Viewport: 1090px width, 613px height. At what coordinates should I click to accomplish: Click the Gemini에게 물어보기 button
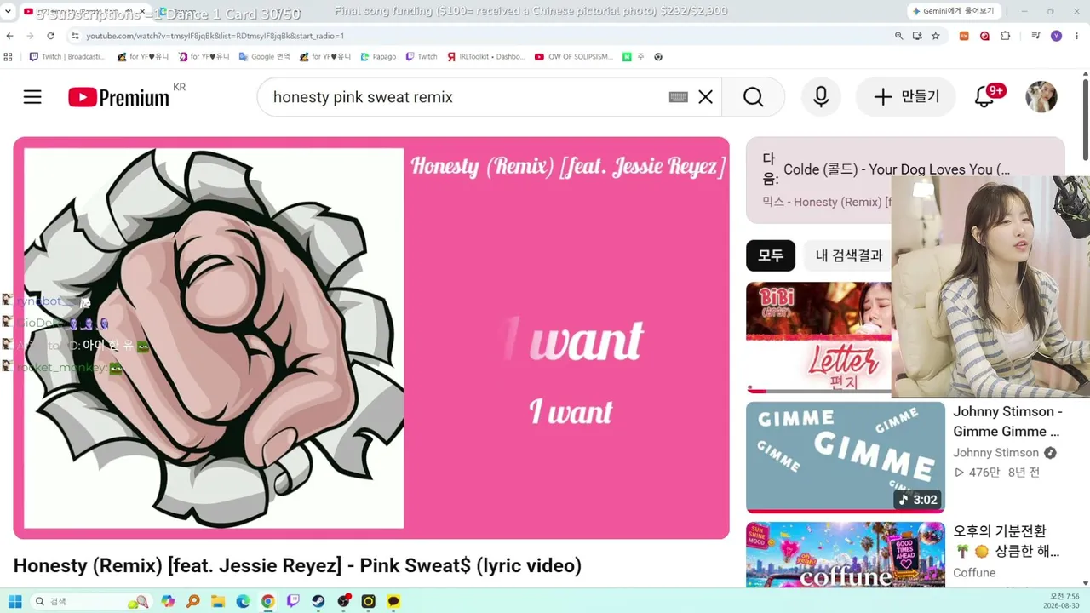952,11
